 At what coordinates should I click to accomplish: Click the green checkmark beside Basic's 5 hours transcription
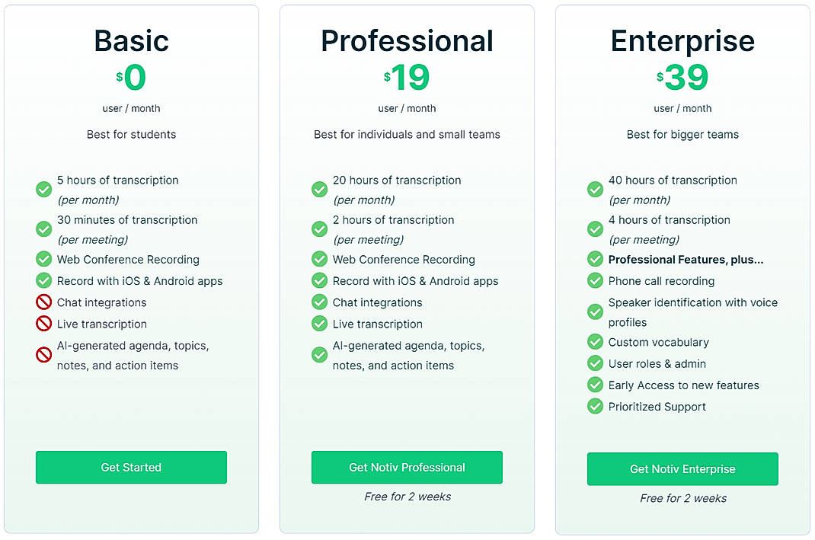[43, 189]
